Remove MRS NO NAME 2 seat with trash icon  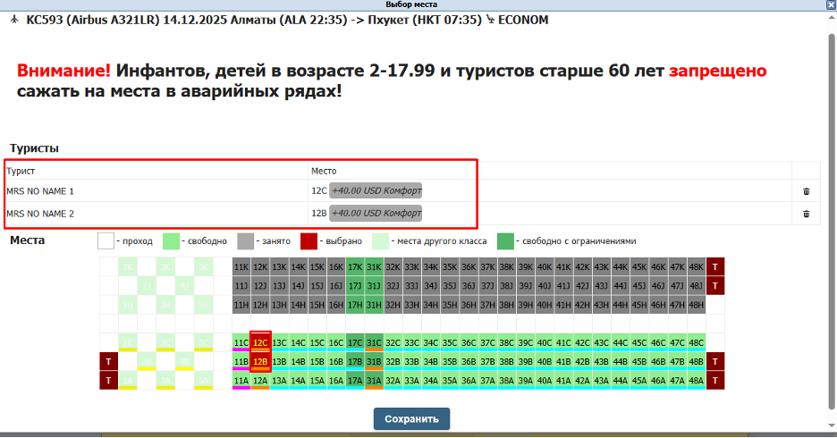click(806, 214)
